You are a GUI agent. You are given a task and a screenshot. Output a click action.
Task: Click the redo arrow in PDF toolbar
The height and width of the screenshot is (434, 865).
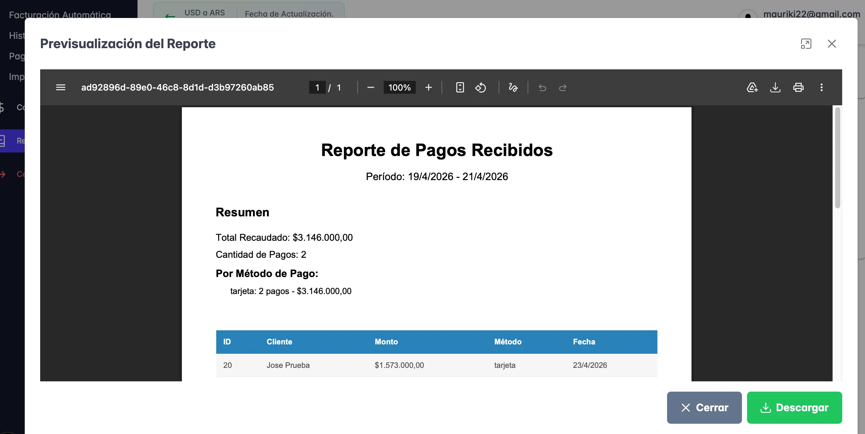tap(563, 88)
